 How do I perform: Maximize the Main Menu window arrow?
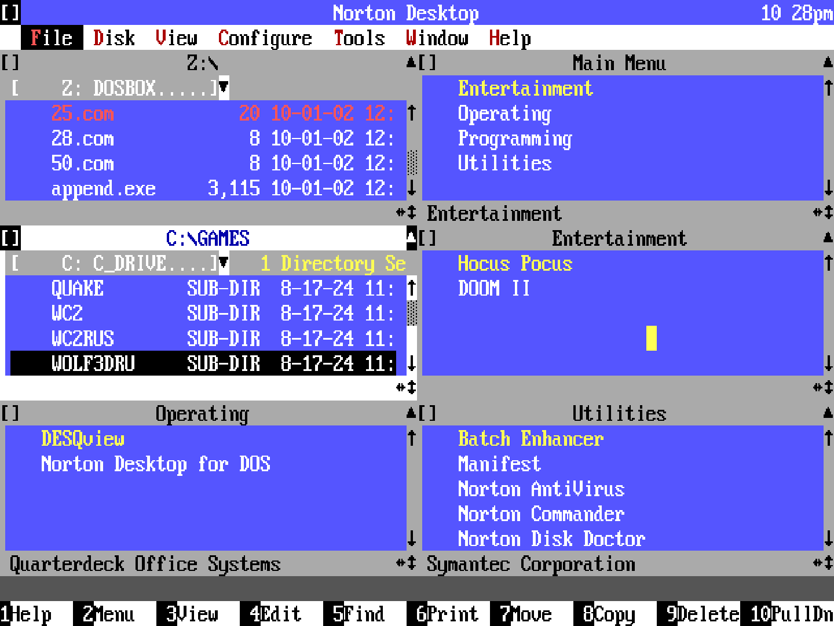point(828,63)
